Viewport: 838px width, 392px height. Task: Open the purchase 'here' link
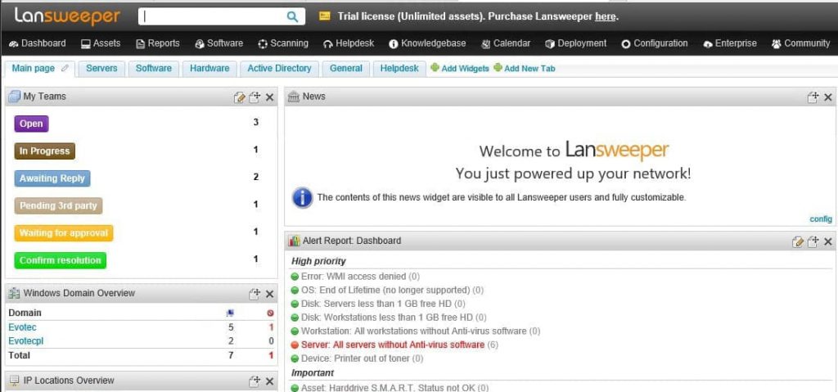605,16
